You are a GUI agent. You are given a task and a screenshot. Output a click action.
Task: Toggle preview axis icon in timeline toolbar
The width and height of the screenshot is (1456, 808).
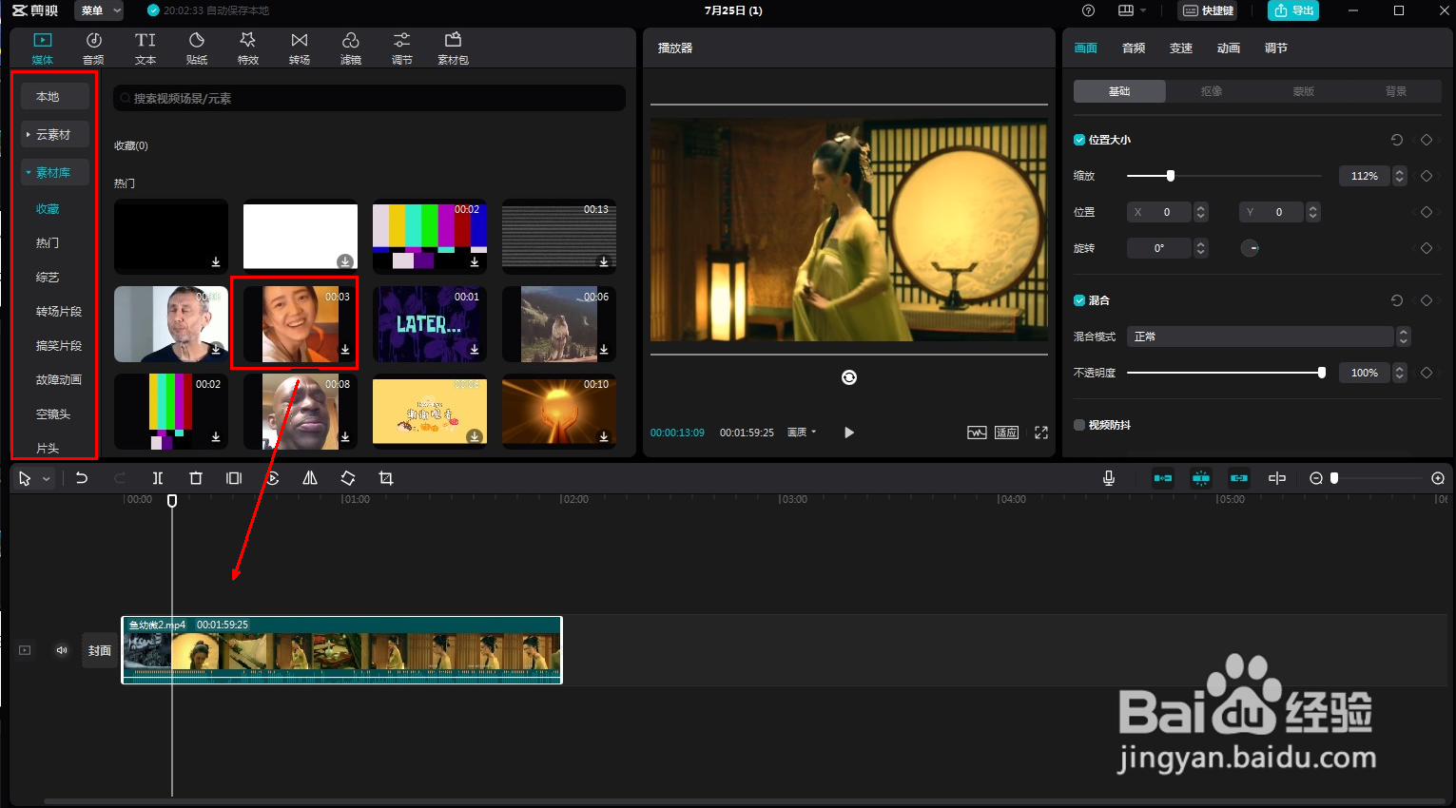pyautogui.click(x=1277, y=478)
